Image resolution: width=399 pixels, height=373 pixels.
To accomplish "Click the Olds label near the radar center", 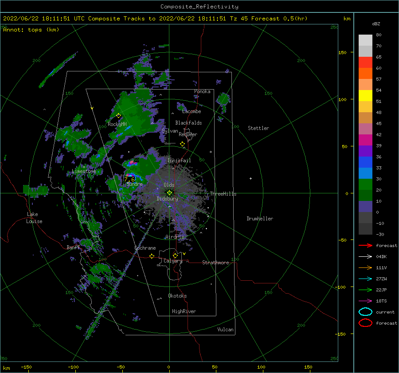I will [169, 185].
